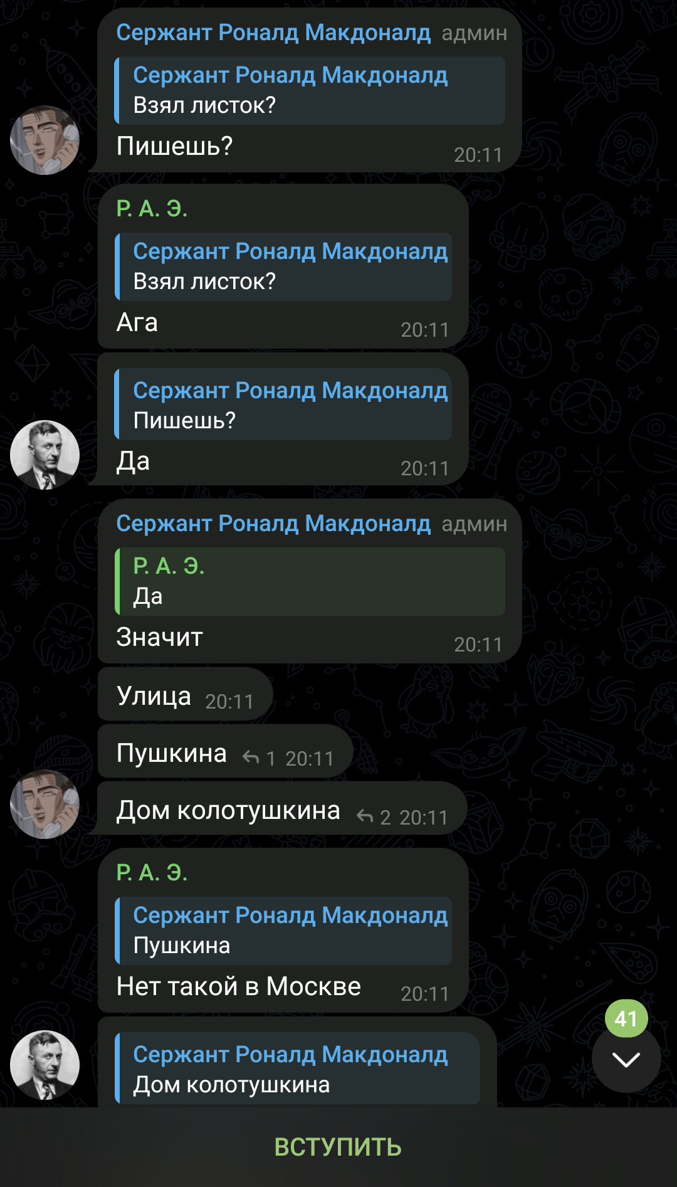Go to quoted Пишешь? above Да reply

[283, 405]
